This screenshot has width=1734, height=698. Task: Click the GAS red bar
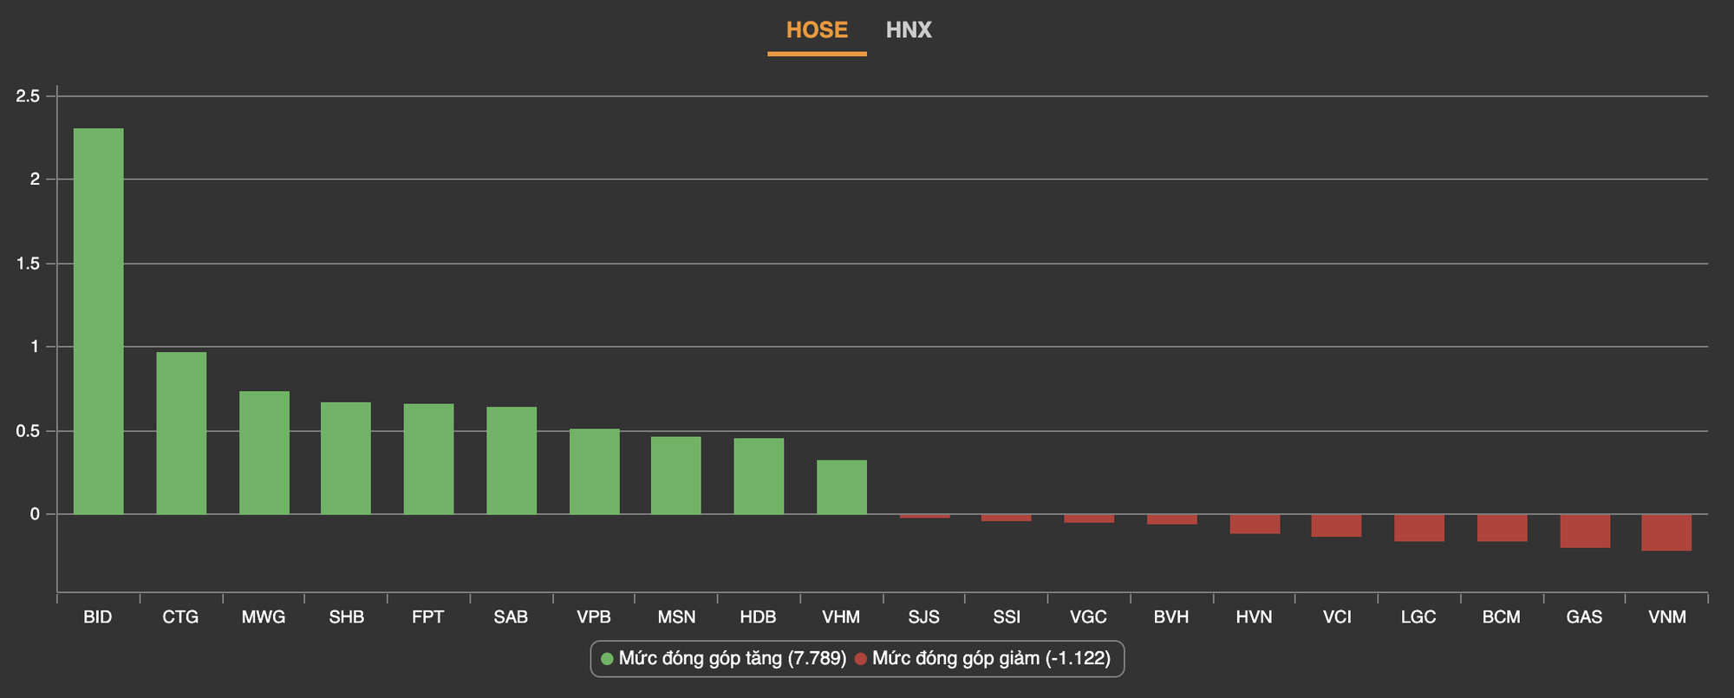1585,531
